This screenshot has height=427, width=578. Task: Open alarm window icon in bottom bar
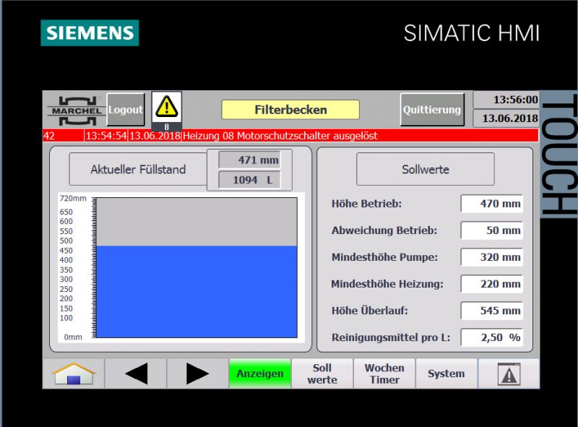coord(509,374)
